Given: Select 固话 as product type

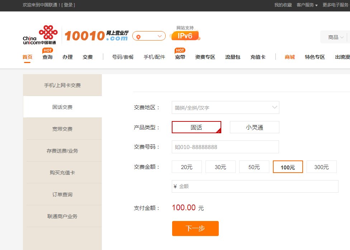Looking at the screenshot, I should 197,127.
